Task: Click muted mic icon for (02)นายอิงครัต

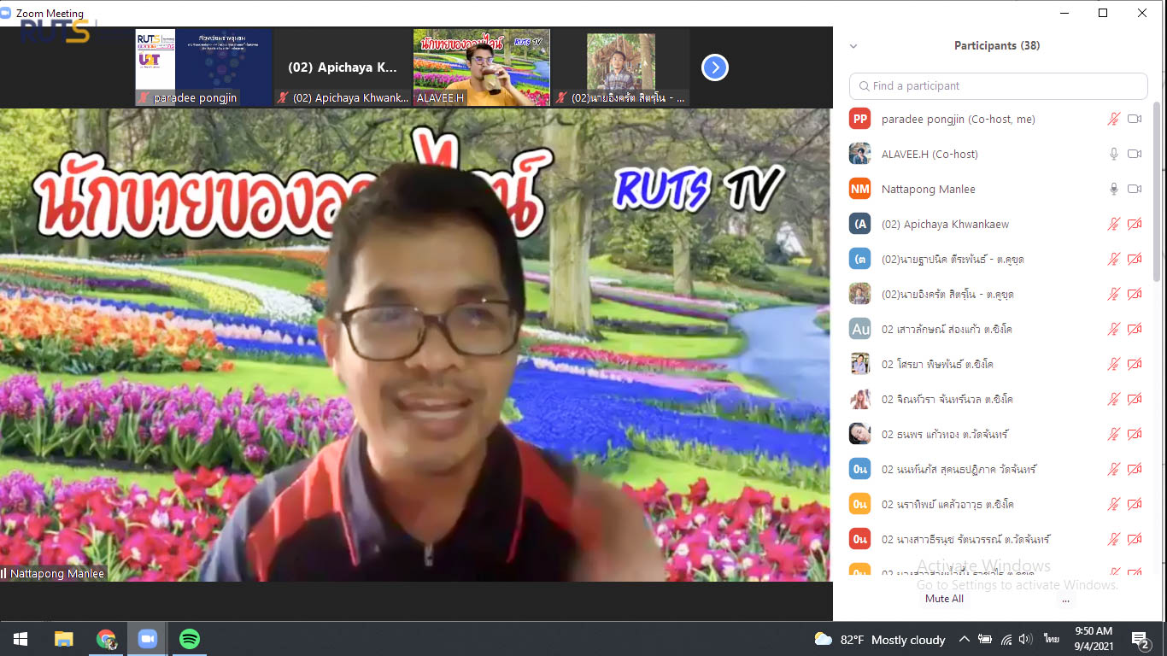Action: (1113, 294)
